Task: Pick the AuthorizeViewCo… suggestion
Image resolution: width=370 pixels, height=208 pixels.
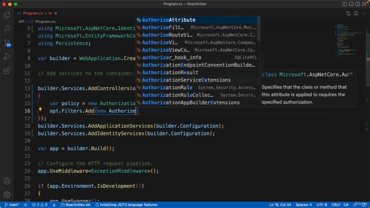Action: (198, 50)
